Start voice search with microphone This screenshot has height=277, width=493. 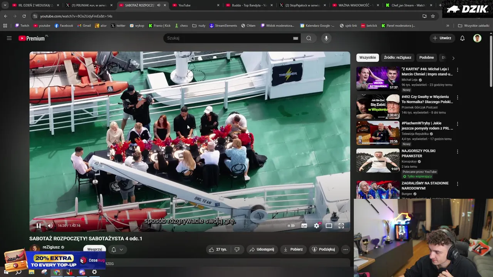click(326, 38)
